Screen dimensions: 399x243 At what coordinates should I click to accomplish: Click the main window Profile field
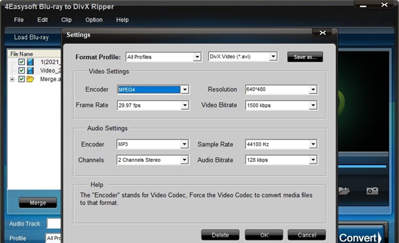point(53,238)
